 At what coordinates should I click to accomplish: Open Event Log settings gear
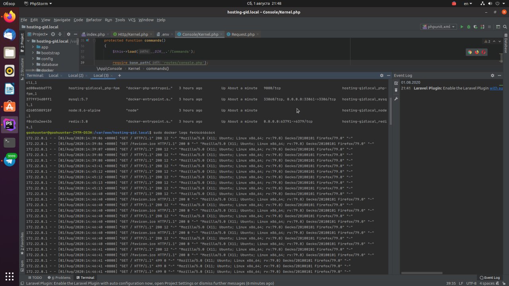492,75
